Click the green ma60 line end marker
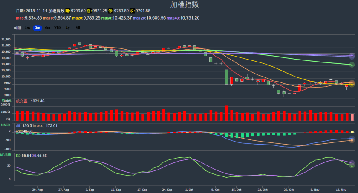Image resolution: width=358 pixels, height=193 pixels. [x=352, y=65]
